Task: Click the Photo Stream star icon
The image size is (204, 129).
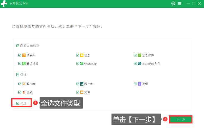Action: [x=24, y=84]
